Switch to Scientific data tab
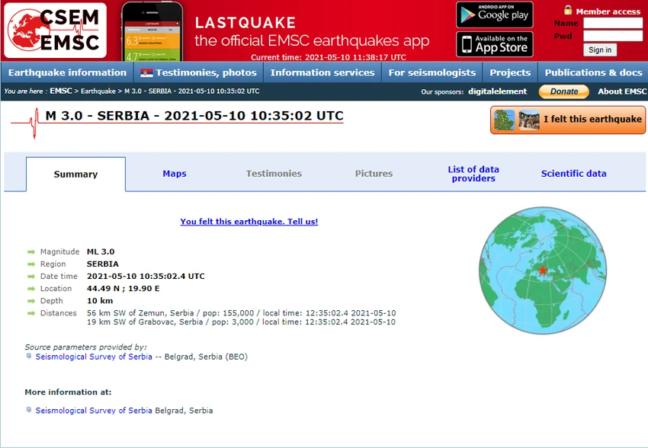648x448 pixels. (573, 174)
